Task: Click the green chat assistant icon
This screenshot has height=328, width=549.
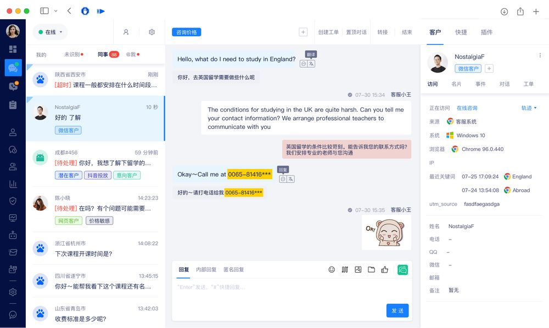Action: [402, 269]
